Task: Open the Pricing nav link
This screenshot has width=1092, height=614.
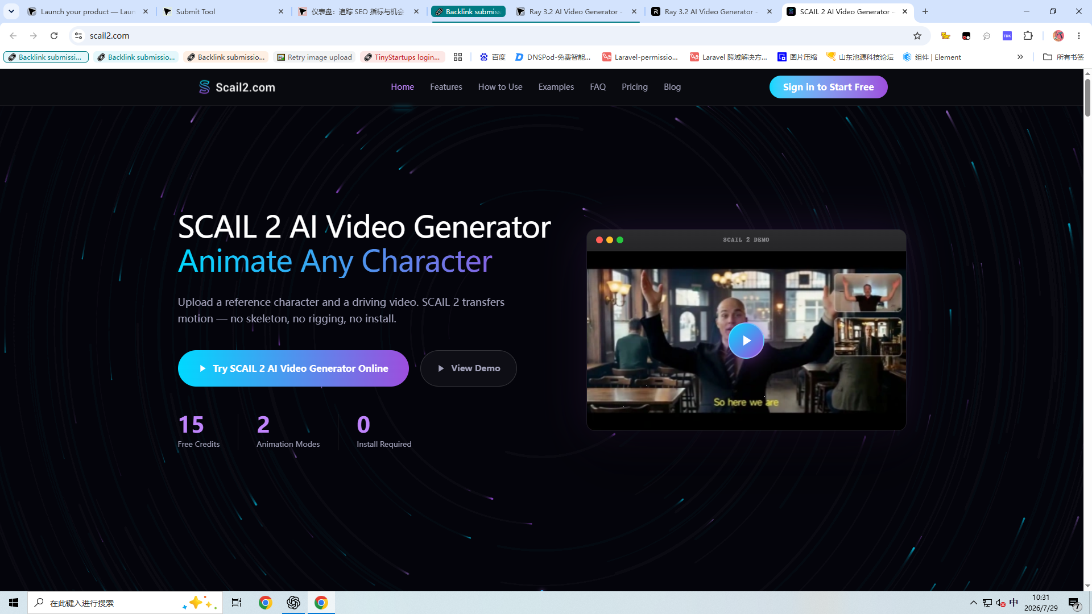Action: click(x=635, y=87)
